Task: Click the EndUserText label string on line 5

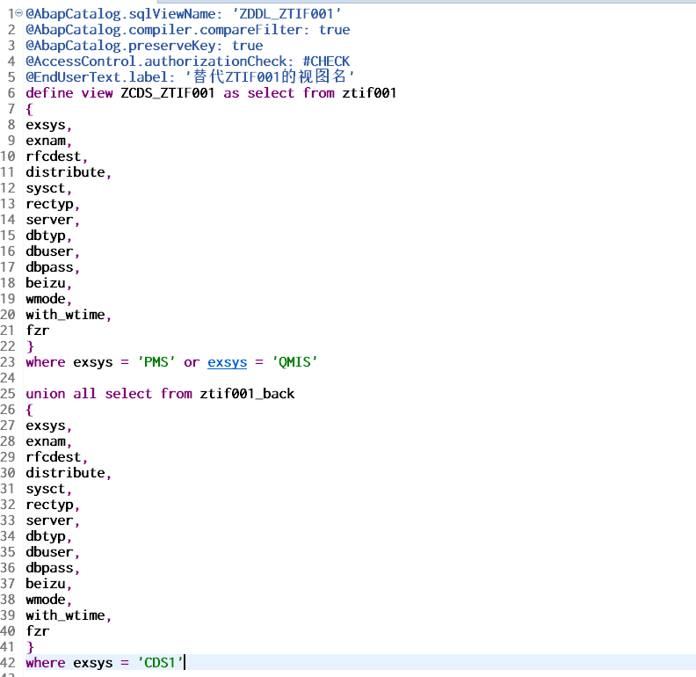Action: coord(270,76)
